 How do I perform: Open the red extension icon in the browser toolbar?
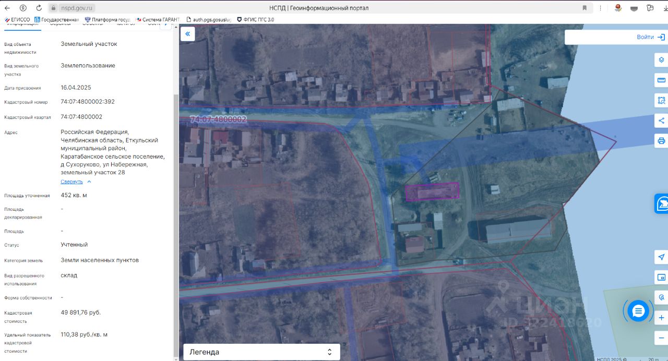(618, 8)
